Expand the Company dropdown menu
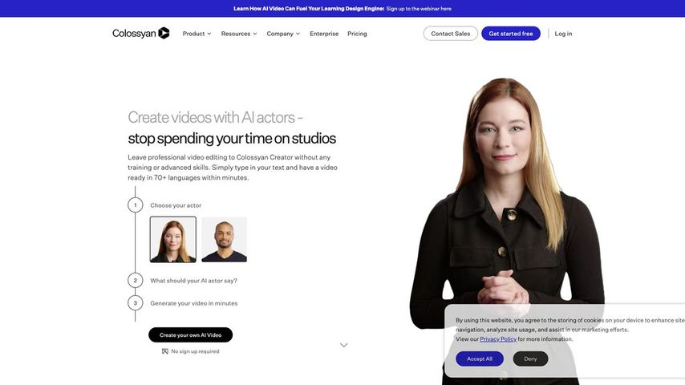 (283, 34)
